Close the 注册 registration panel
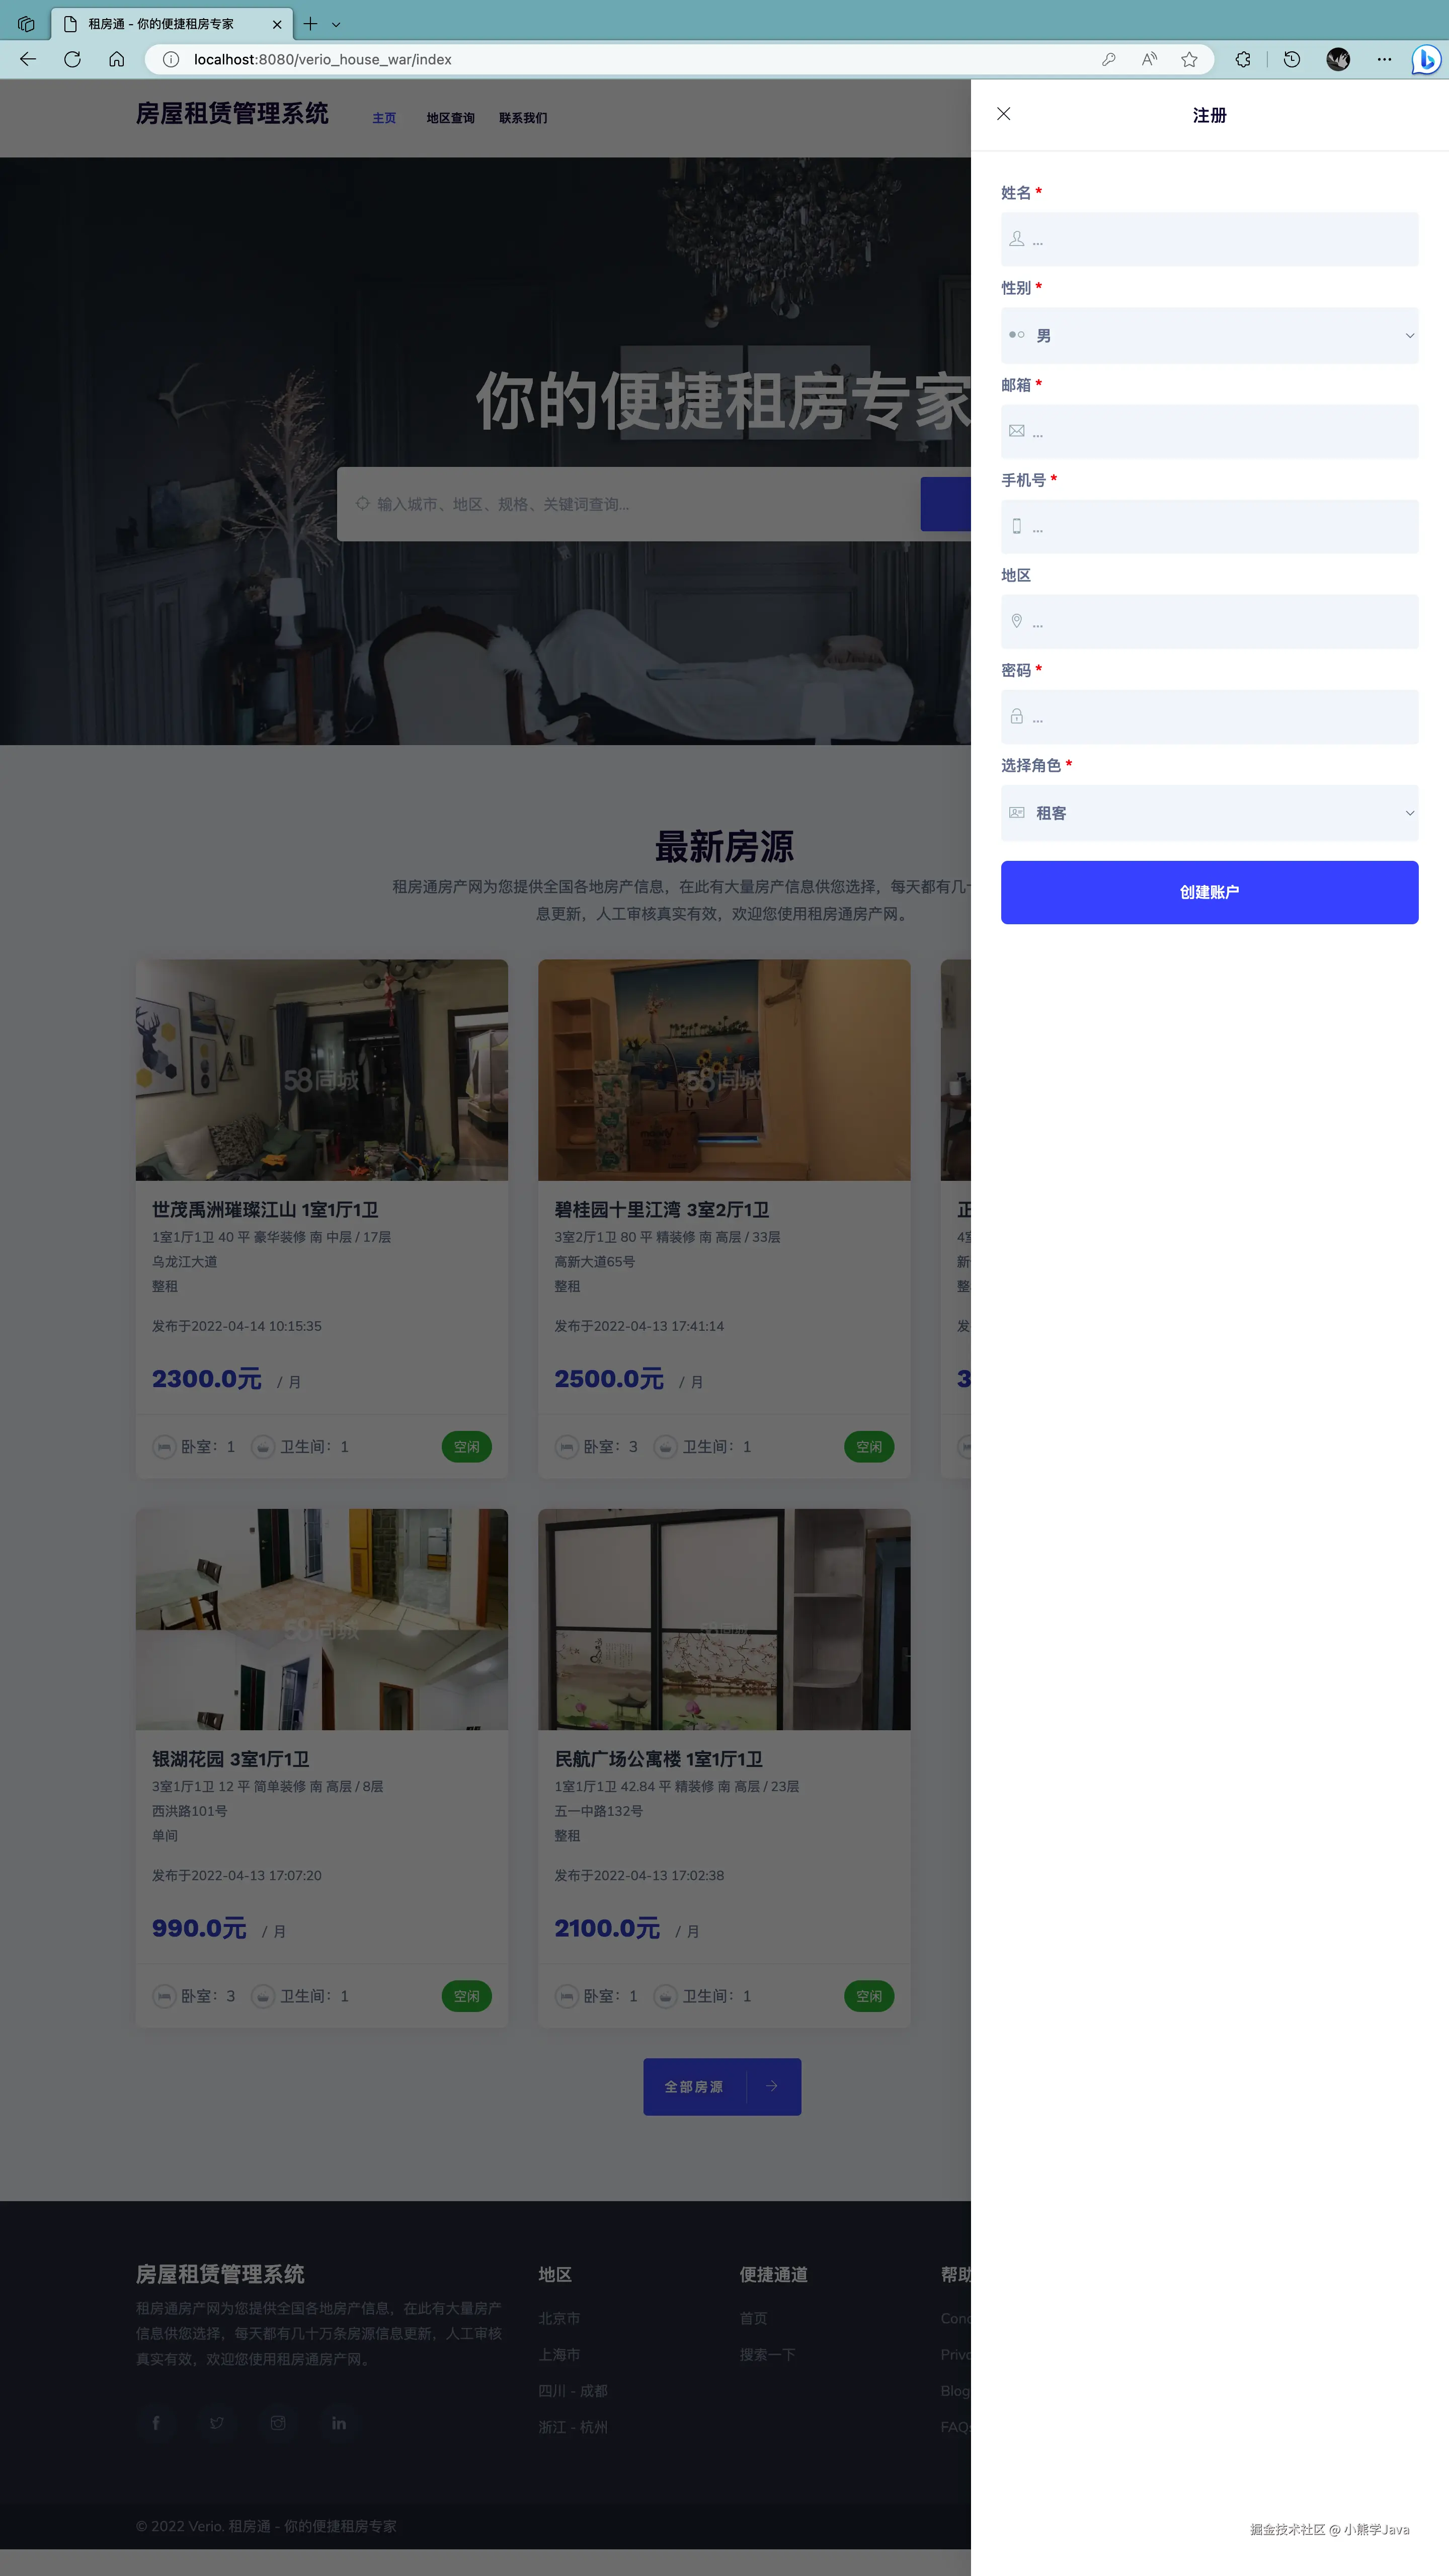This screenshot has height=2576, width=1449. (1003, 114)
